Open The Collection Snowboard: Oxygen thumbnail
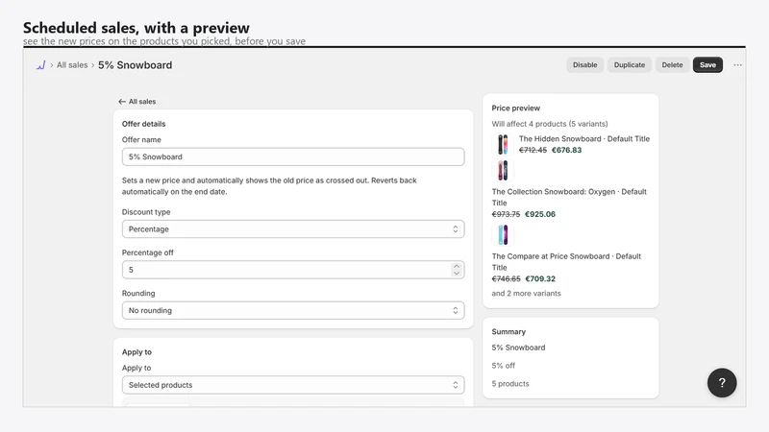 pos(503,171)
